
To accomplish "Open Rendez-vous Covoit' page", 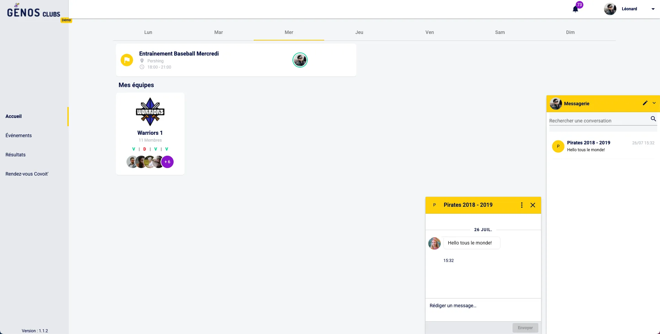I will tap(27, 174).
